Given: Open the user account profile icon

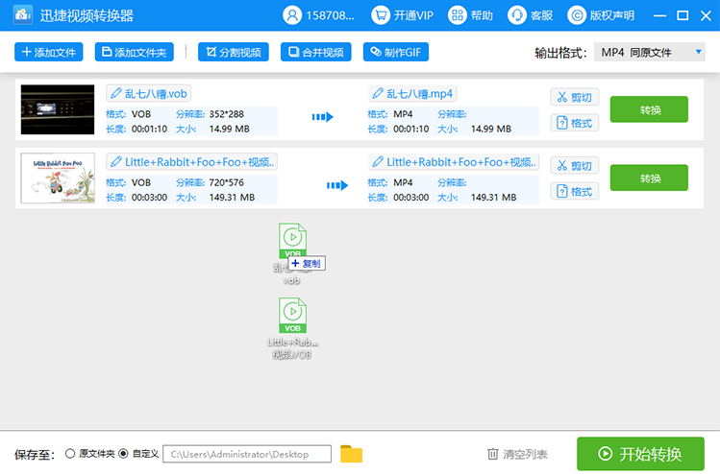Looking at the screenshot, I should pyautogui.click(x=292, y=15).
